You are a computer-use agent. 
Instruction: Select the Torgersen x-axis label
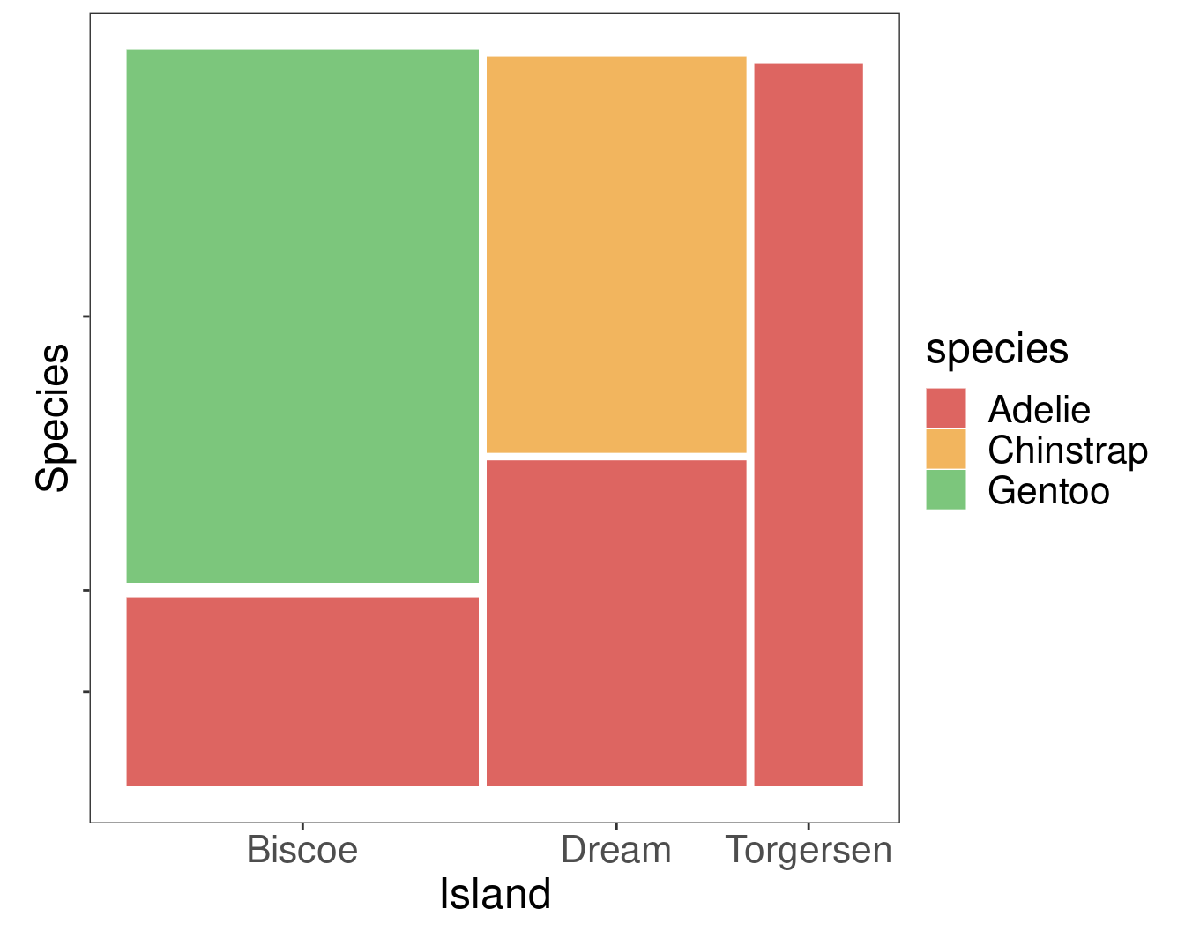pos(809,851)
